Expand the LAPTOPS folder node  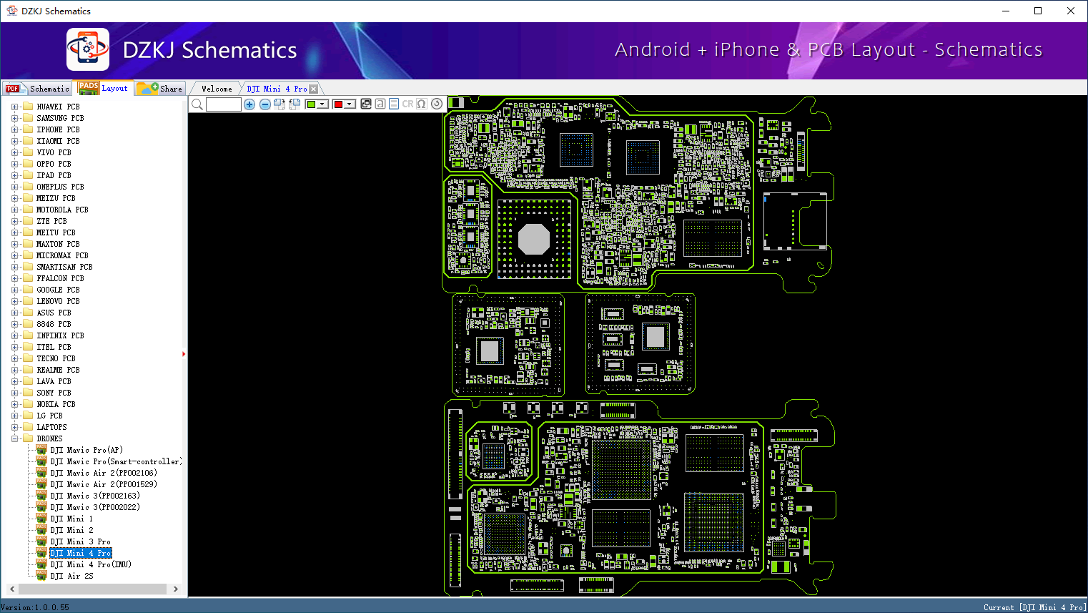click(14, 427)
